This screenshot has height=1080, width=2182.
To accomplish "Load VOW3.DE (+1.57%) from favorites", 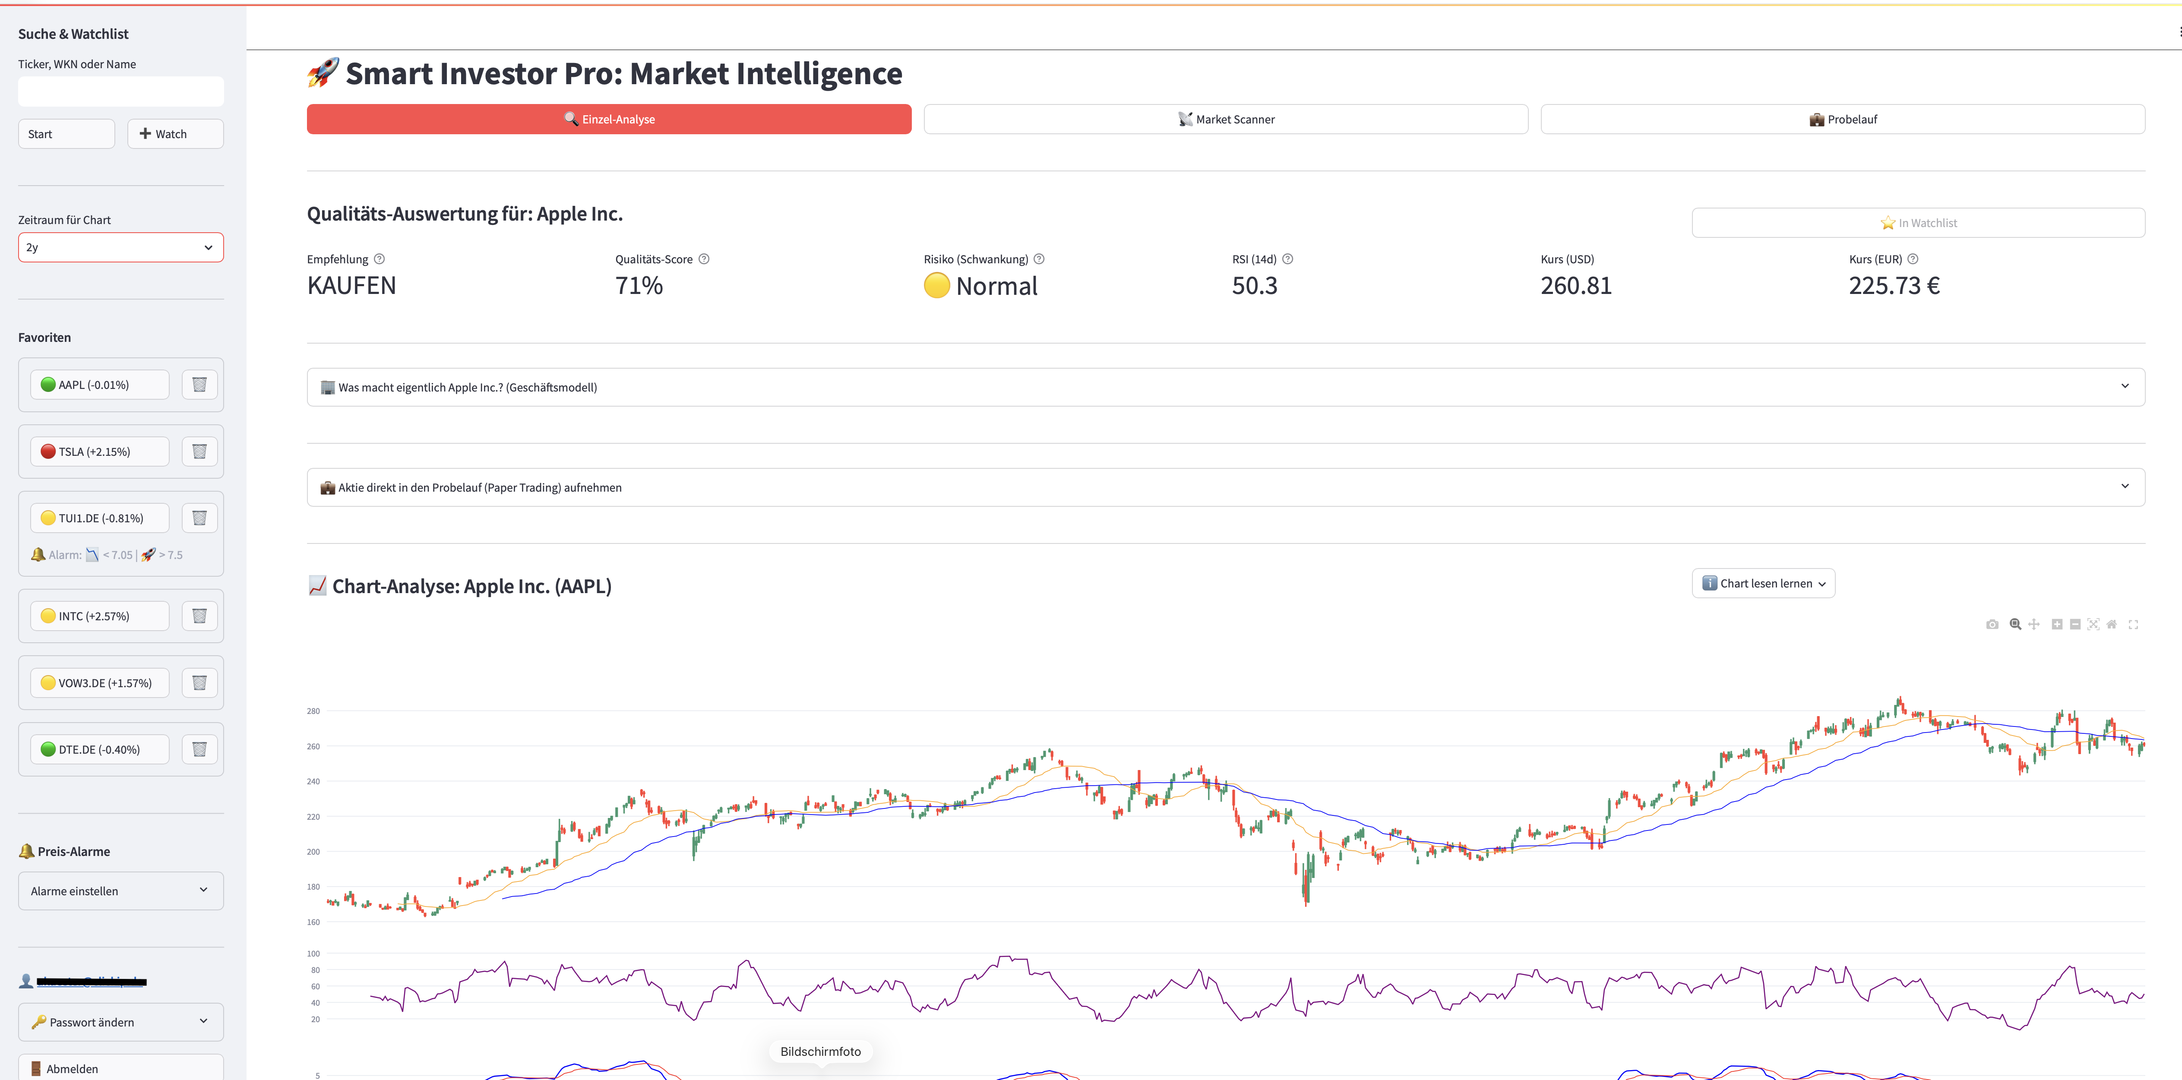I will tap(100, 683).
